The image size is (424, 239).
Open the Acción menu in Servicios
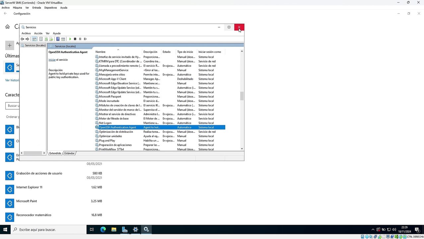pyautogui.click(x=38, y=33)
